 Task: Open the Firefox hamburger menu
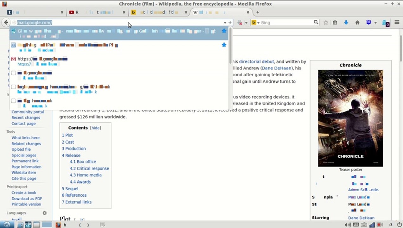click(397, 22)
